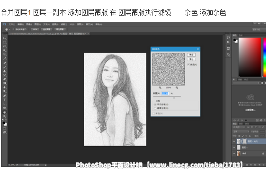Hide the Background layer
269x174 pixels.
coord(233,154)
